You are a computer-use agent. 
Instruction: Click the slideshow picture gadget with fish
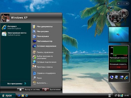coord(119,34)
